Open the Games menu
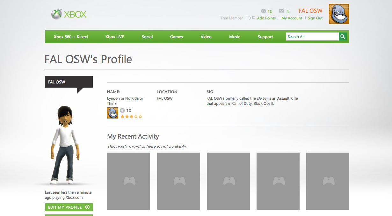Screen dimensions: 392x216 [x=176, y=37]
